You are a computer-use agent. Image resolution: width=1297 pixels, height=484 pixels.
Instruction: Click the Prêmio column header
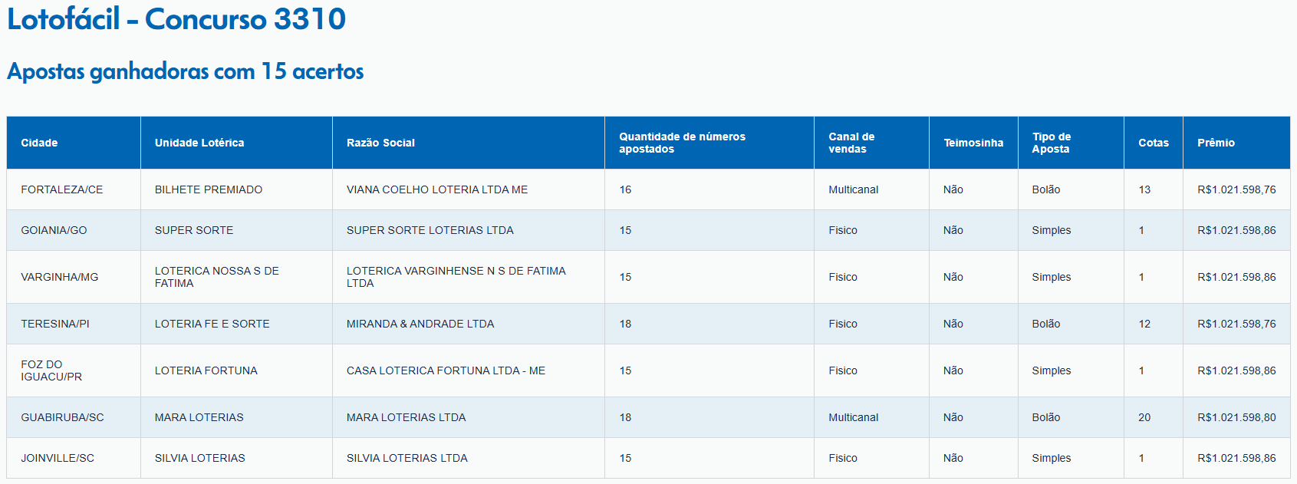(x=1236, y=143)
